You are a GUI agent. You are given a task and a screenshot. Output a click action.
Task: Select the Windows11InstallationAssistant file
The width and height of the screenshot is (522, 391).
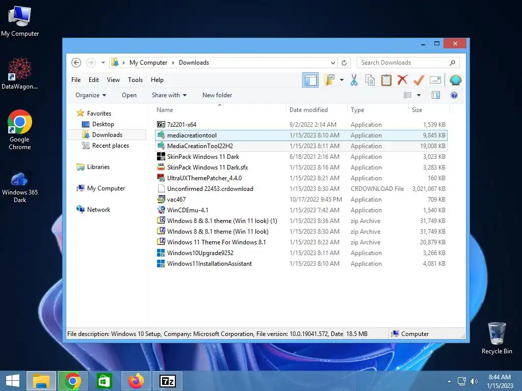click(301, 263)
